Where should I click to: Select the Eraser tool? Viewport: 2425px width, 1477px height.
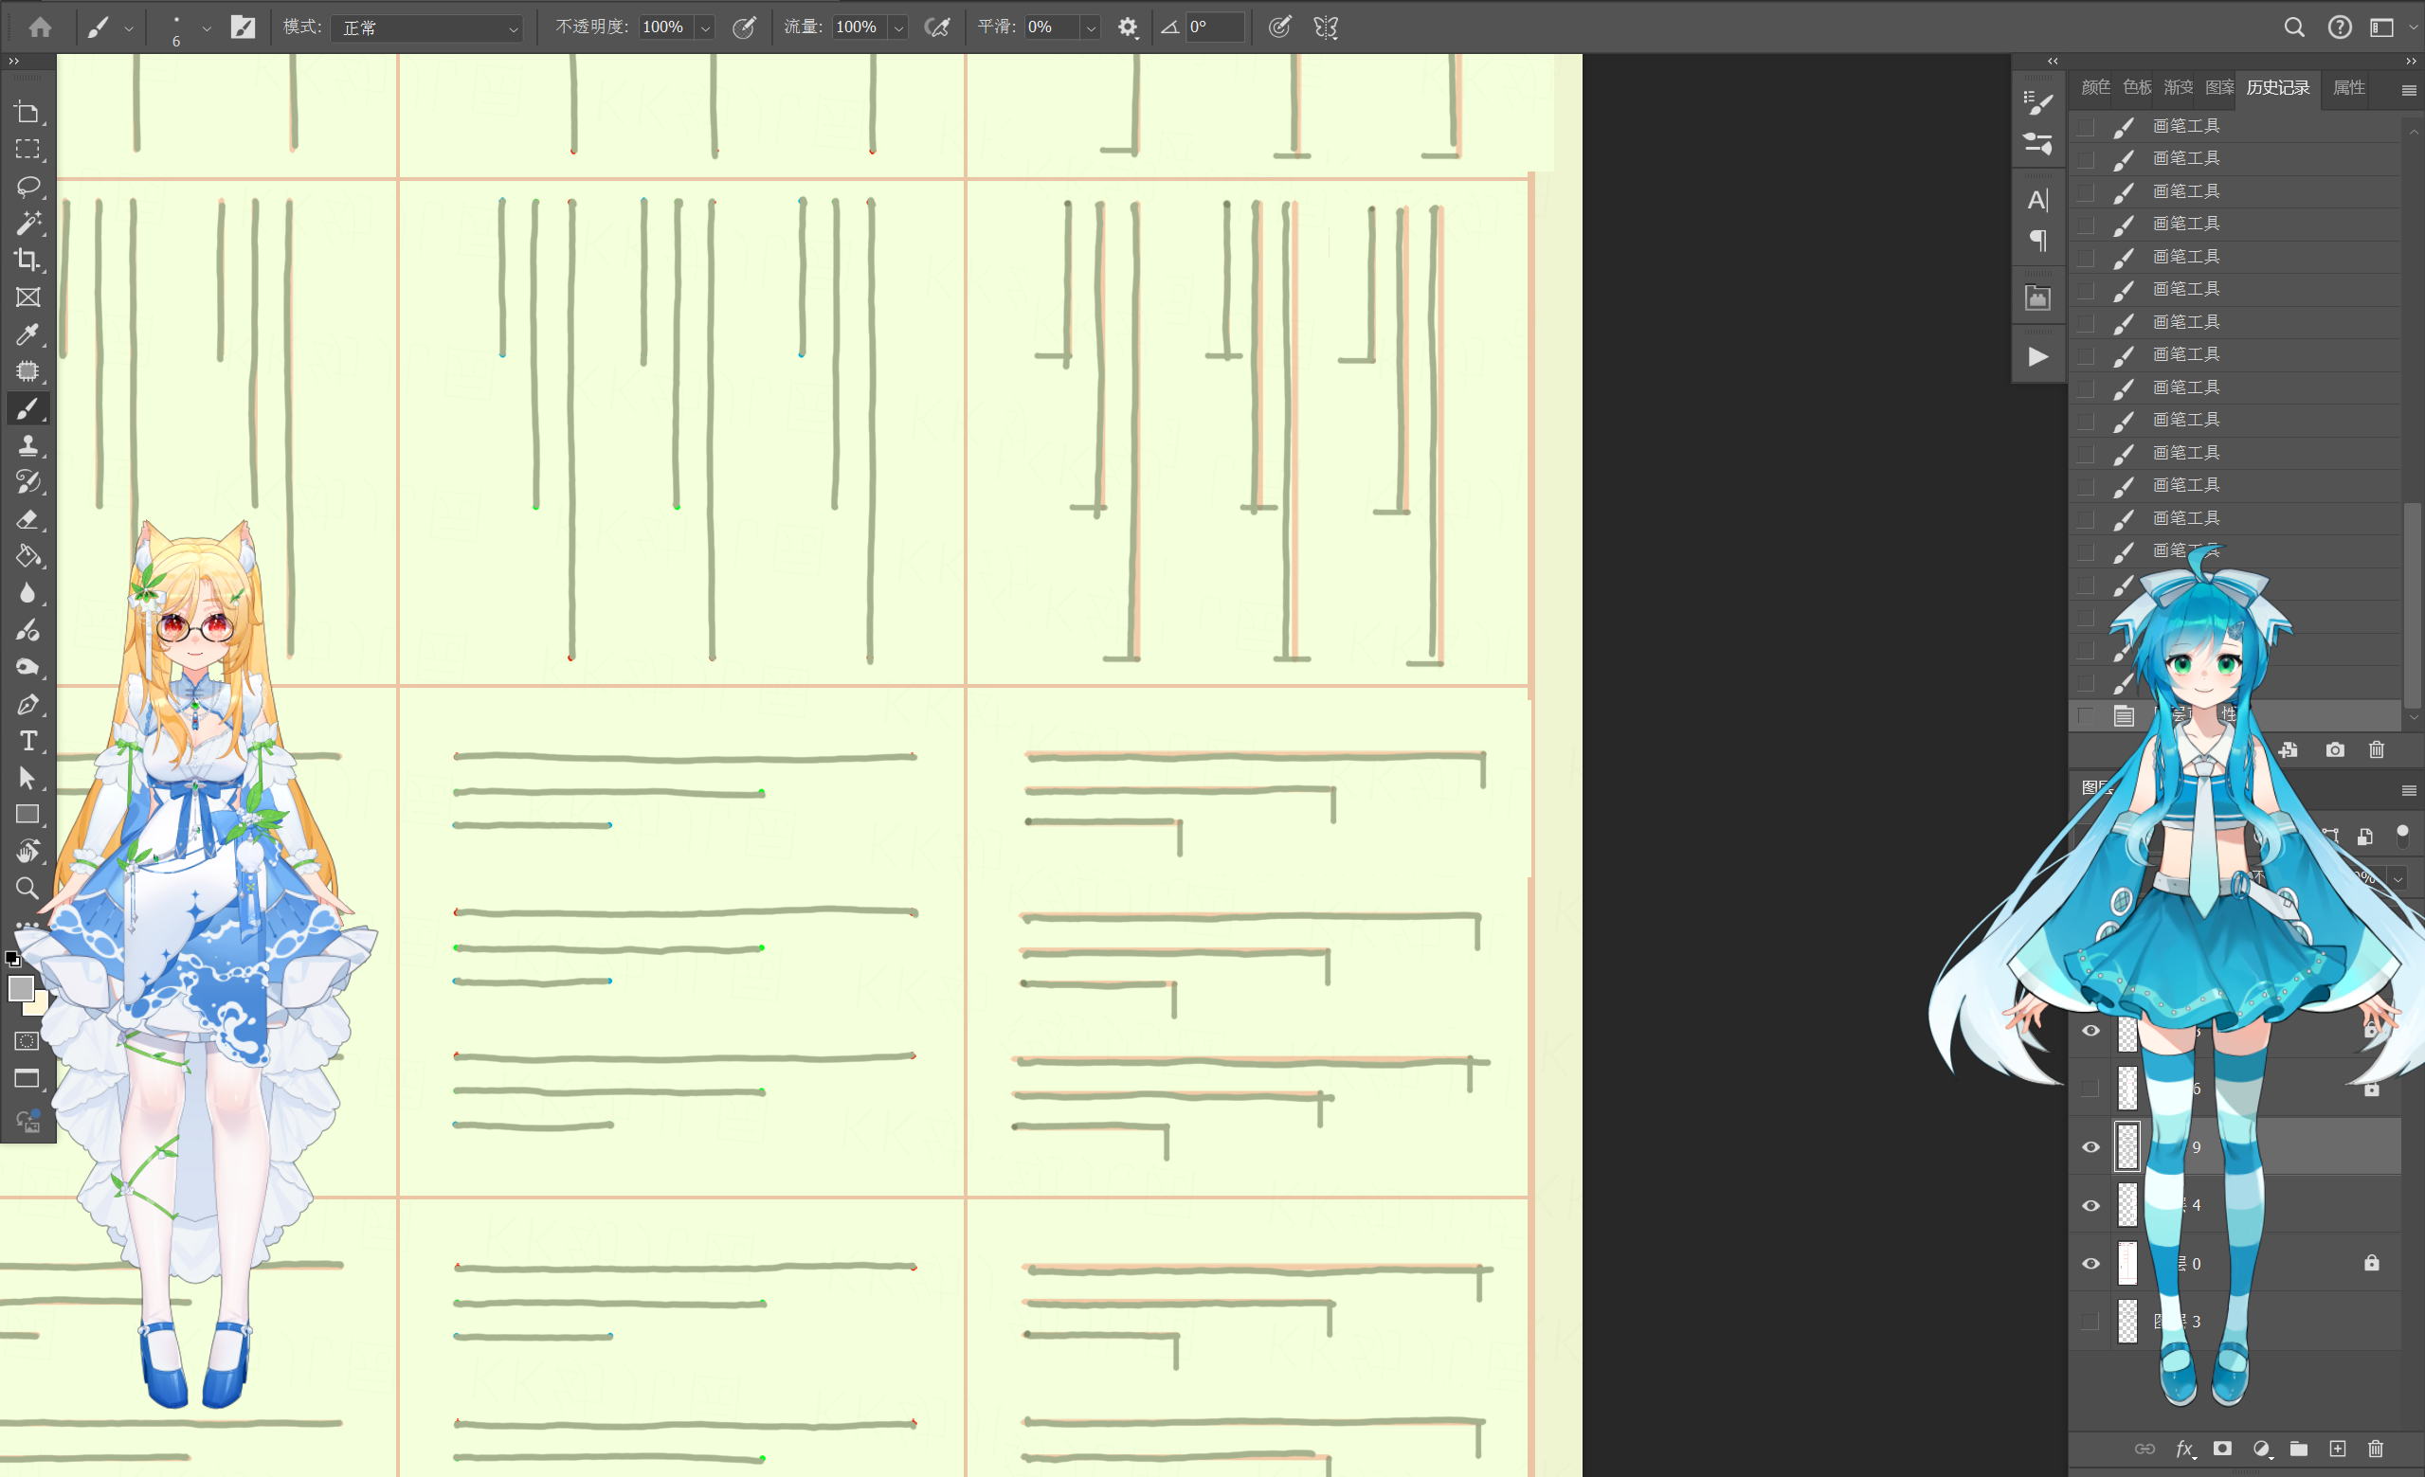click(27, 519)
